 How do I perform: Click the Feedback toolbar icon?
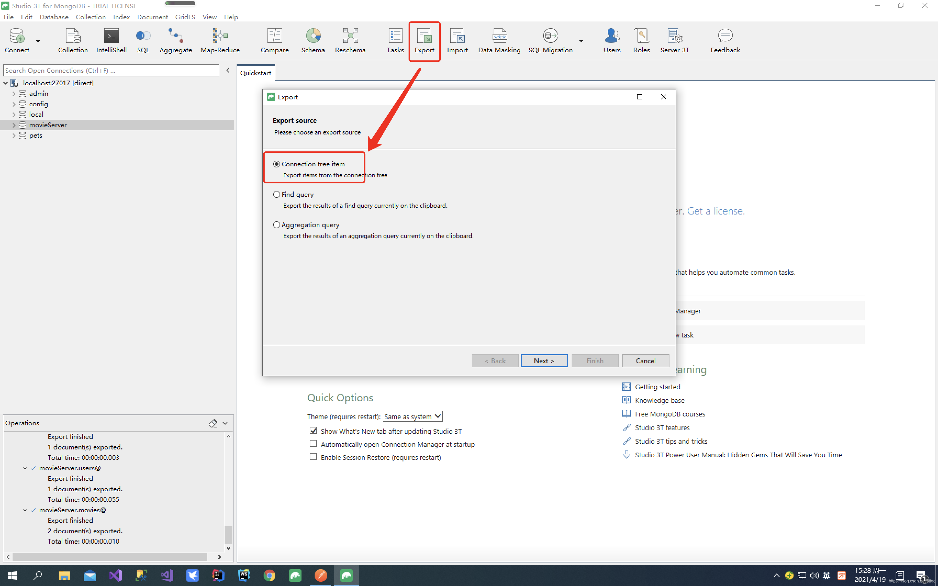(725, 41)
